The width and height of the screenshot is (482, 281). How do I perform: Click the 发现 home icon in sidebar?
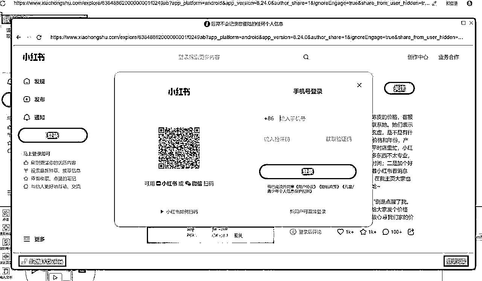click(26, 81)
